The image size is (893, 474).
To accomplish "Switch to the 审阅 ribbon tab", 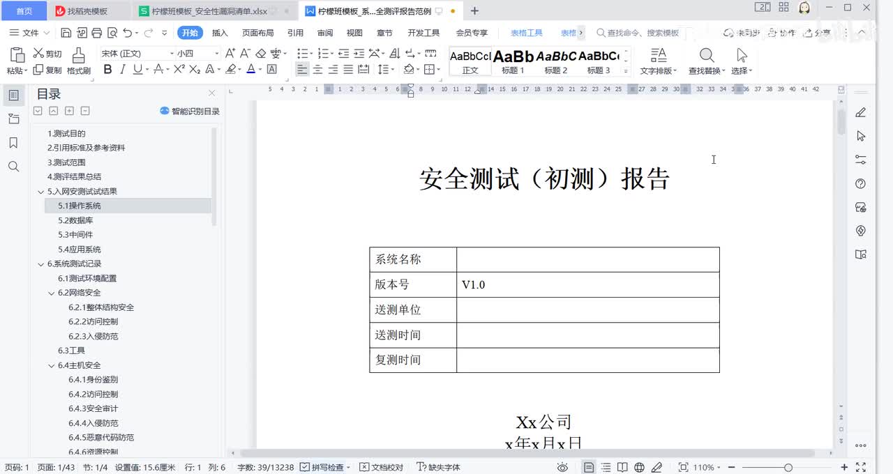I will 325,33.
